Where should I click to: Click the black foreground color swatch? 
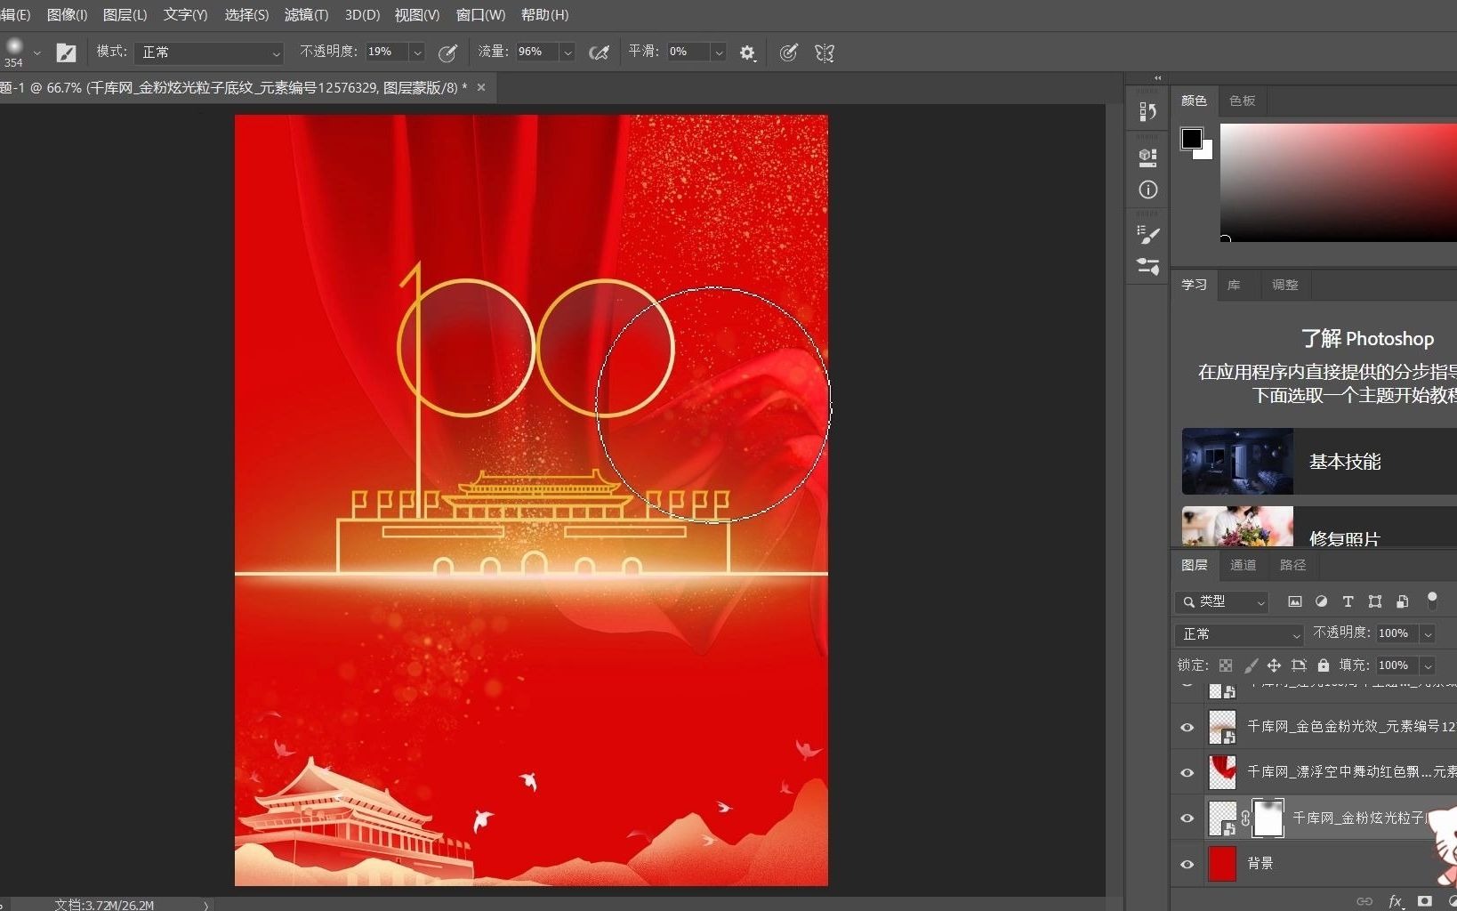click(x=1191, y=138)
